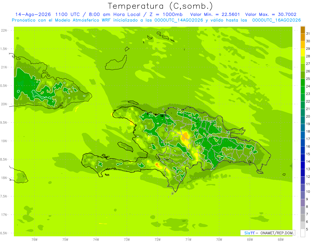
Task: Click the legend scale number '8'
Action: [x=307, y=207]
